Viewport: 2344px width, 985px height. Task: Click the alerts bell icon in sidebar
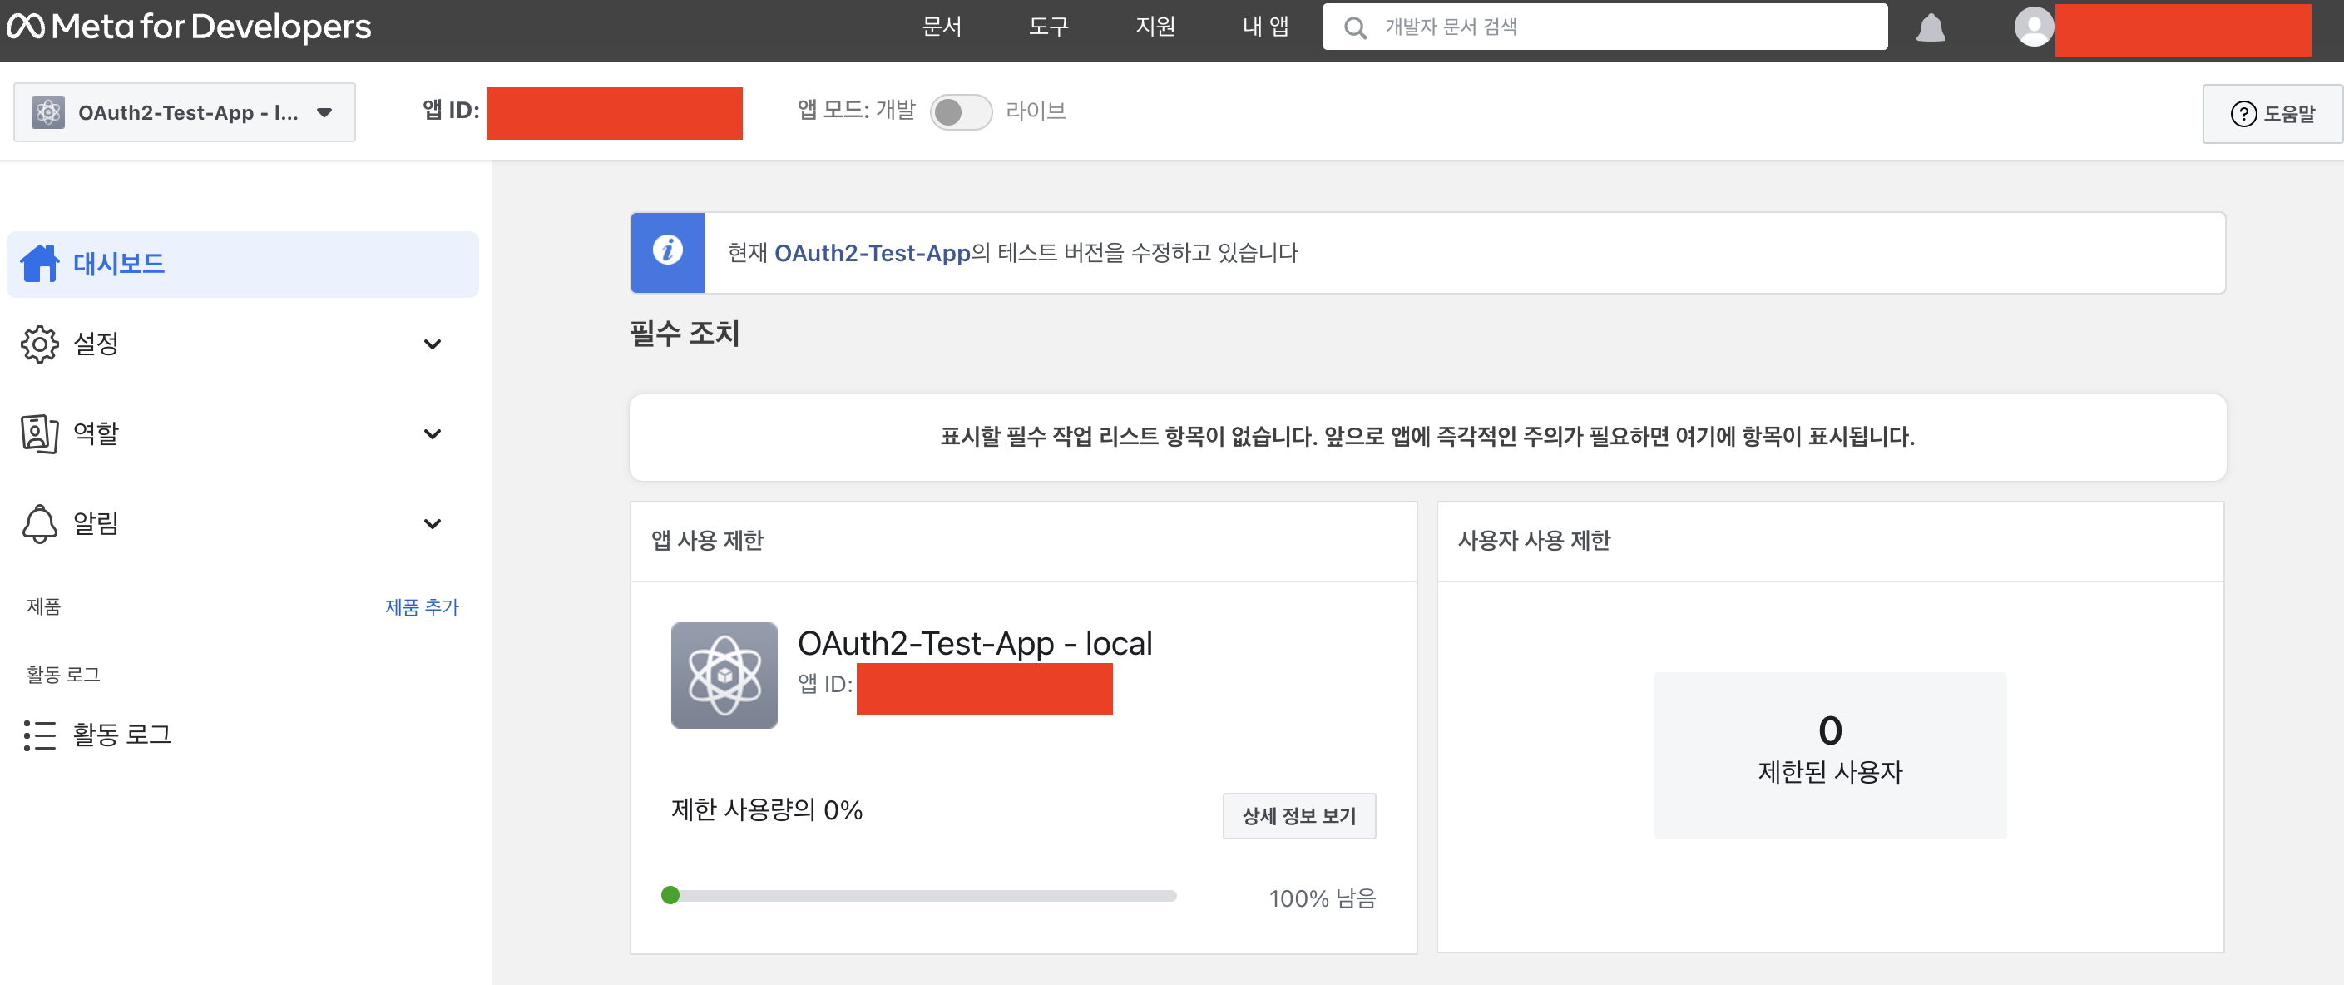point(40,523)
